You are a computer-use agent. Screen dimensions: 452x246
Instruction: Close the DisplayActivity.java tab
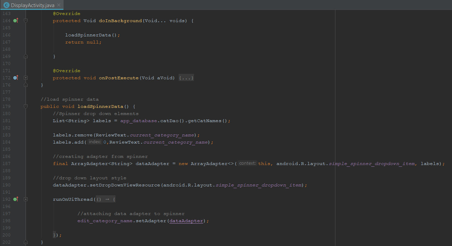pos(59,5)
